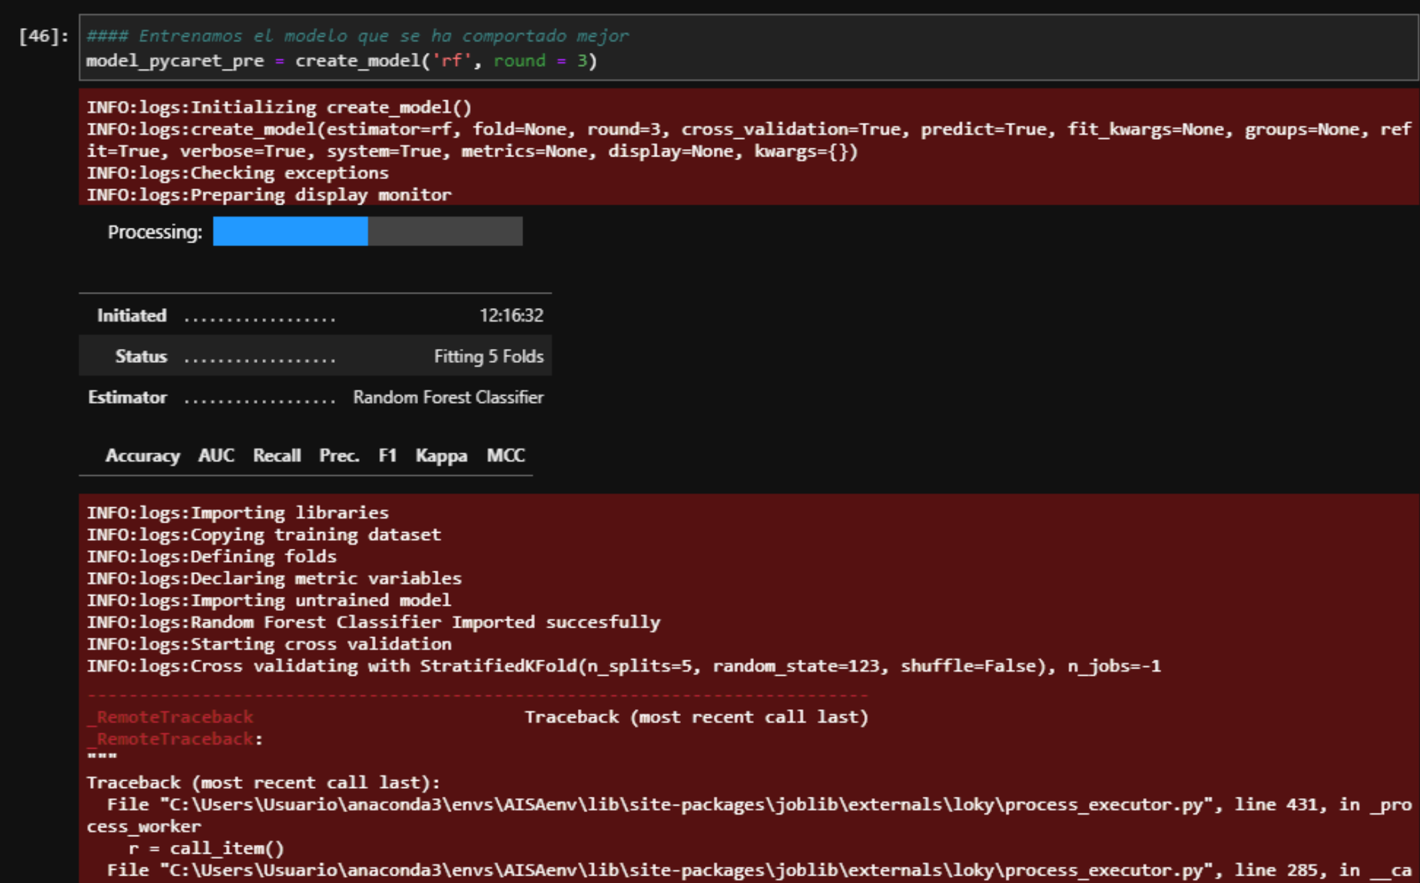1420x883 pixels.
Task: Click the MCC column header
Action: pos(506,456)
